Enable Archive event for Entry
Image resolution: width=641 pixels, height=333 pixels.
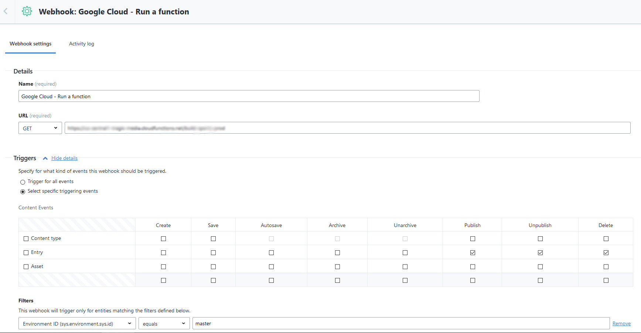337,253
